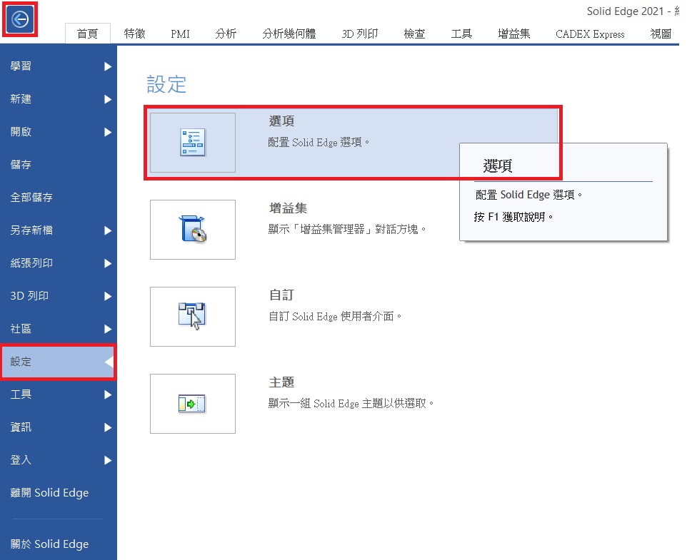Open the 登入 sidebar menu
The image size is (697, 560).
pos(59,461)
